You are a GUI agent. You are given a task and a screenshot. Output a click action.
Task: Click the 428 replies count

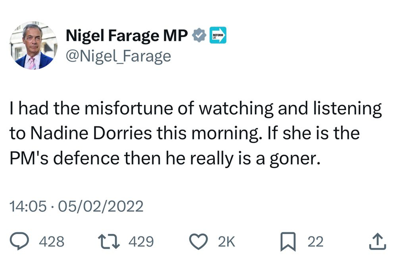pyautogui.click(x=52, y=242)
